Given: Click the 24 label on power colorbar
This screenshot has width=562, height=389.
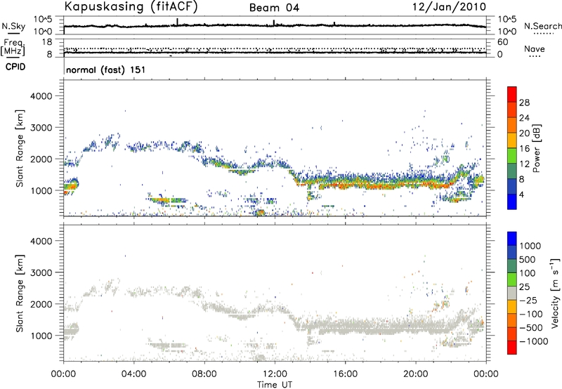Looking at the screenshot, I should coord(524,118).
